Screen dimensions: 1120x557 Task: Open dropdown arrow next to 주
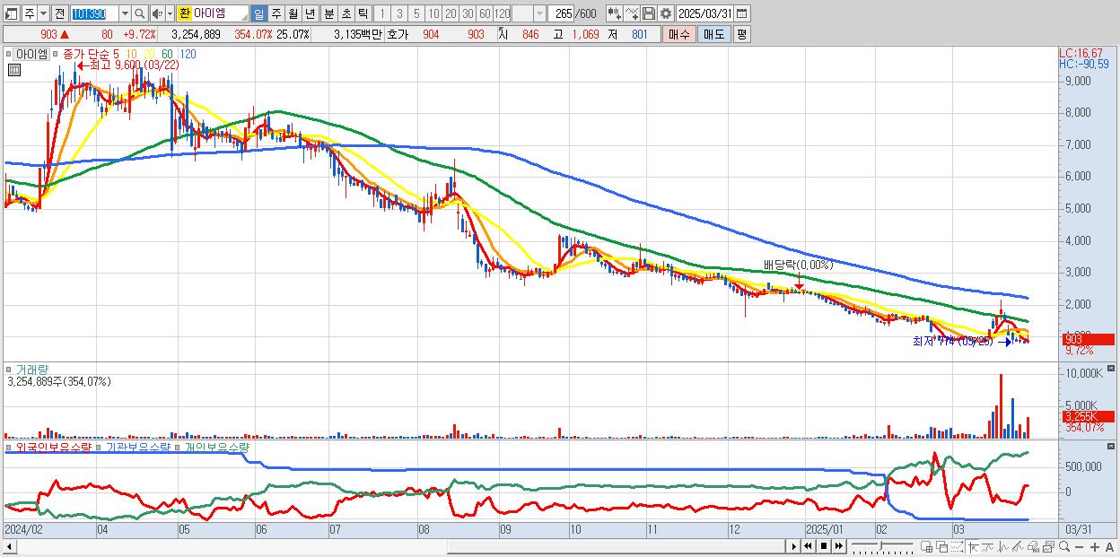click(43, 13)
